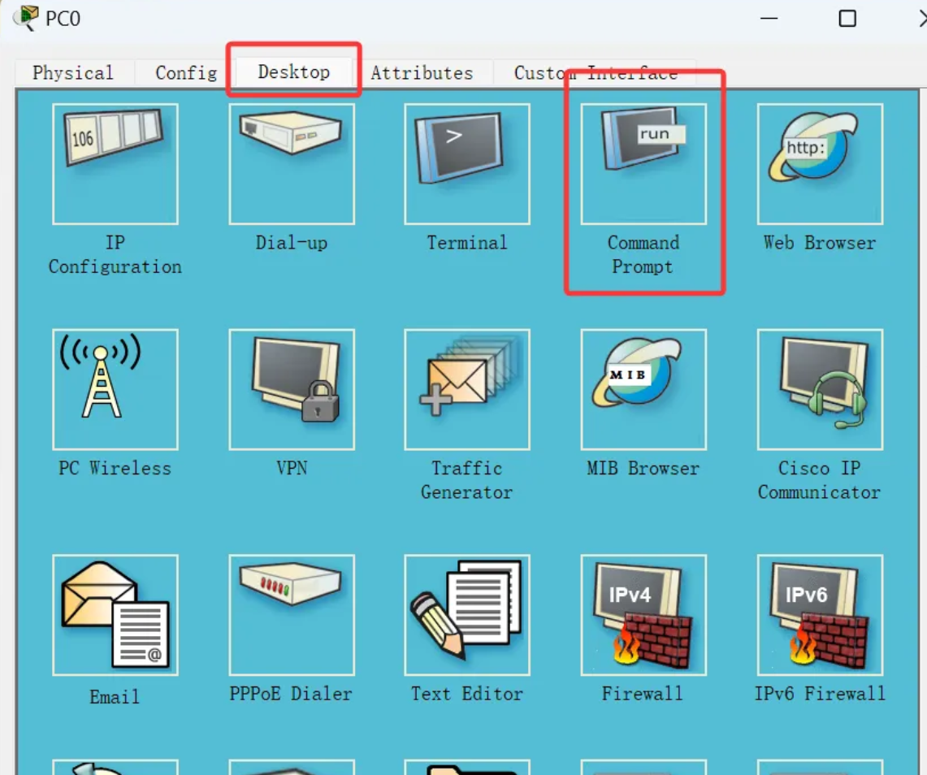Click the VPN label text
Viewport: 927px width, 775px height.
[x=292, y=468]
